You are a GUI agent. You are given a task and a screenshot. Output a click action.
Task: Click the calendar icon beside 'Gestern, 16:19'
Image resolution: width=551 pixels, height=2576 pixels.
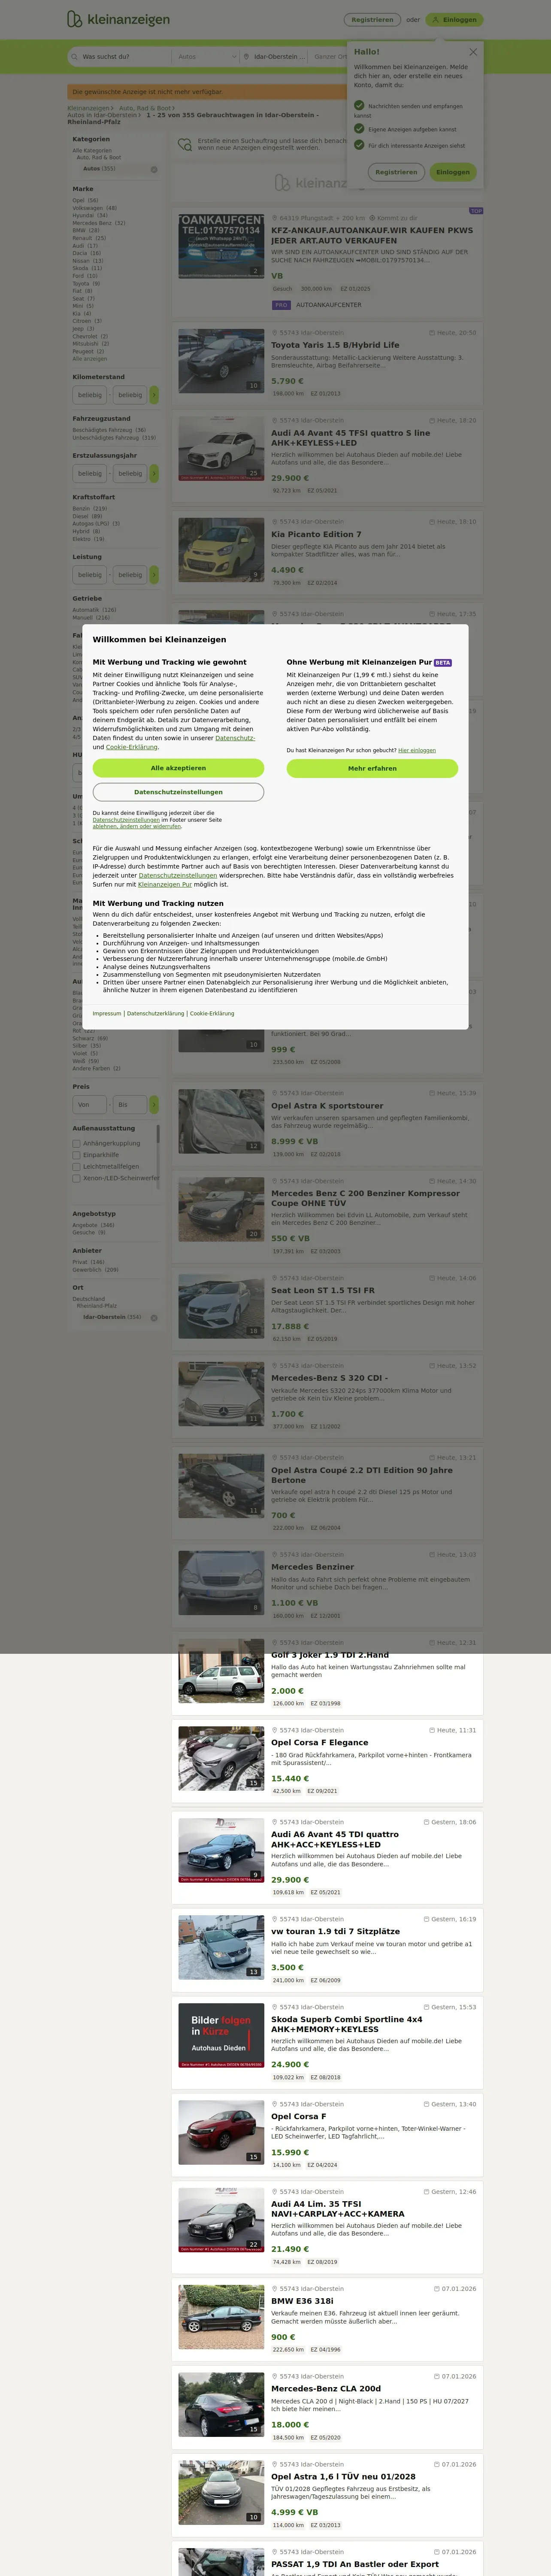pos(426,1919)
